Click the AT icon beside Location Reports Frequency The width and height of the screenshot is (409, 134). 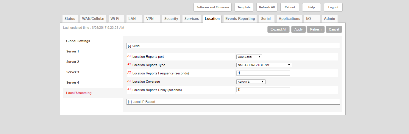(129, 73)
